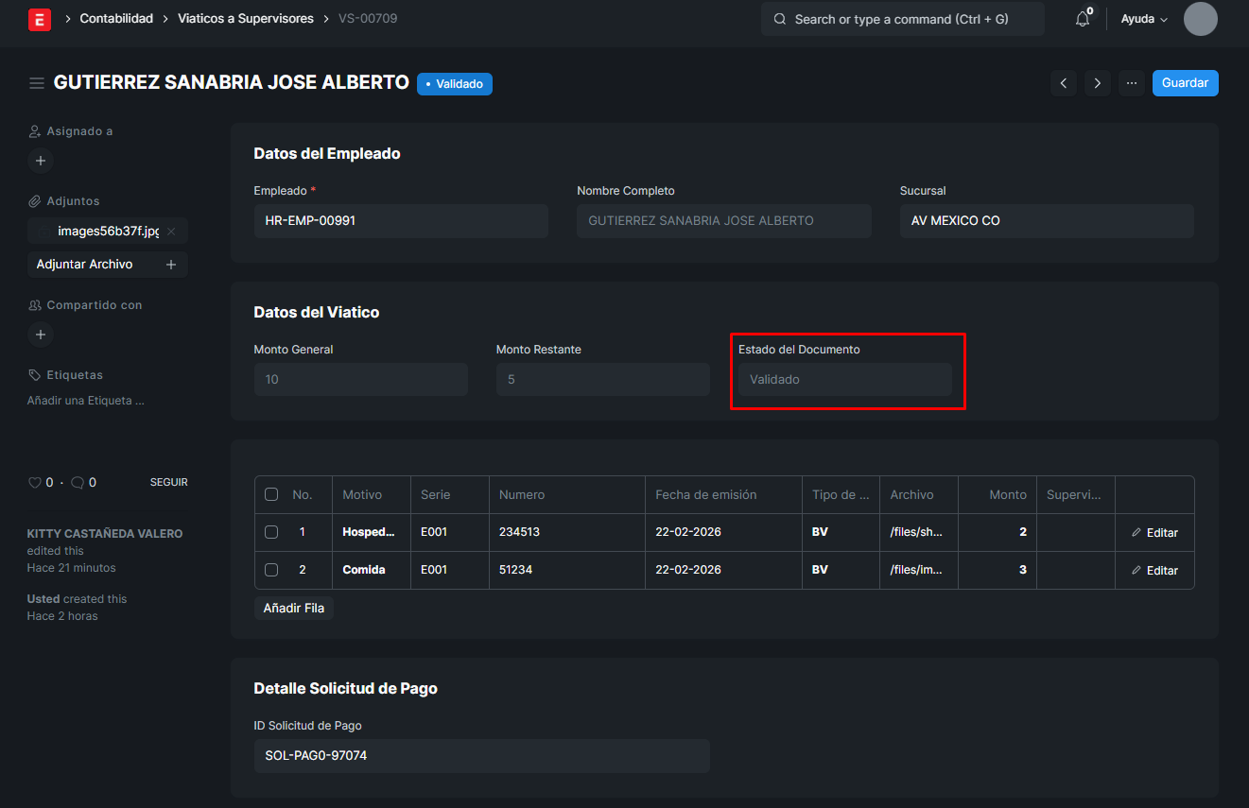
Task: Add an assignee with plus icon
Action: click(41, 161)
